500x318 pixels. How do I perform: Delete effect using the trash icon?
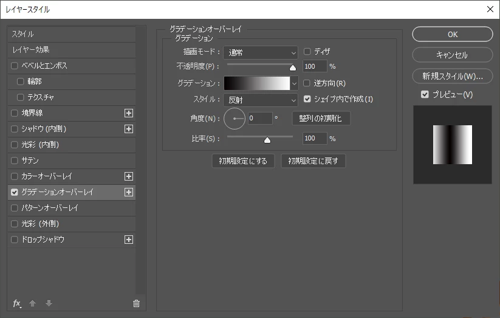click(x=136, y=303)
